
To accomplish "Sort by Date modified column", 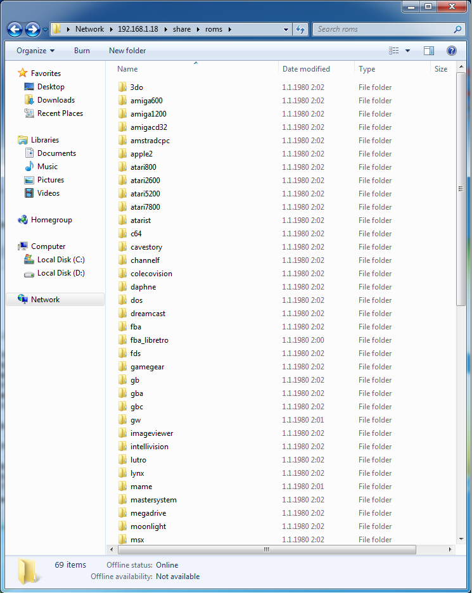I will [x=306, y=69].
